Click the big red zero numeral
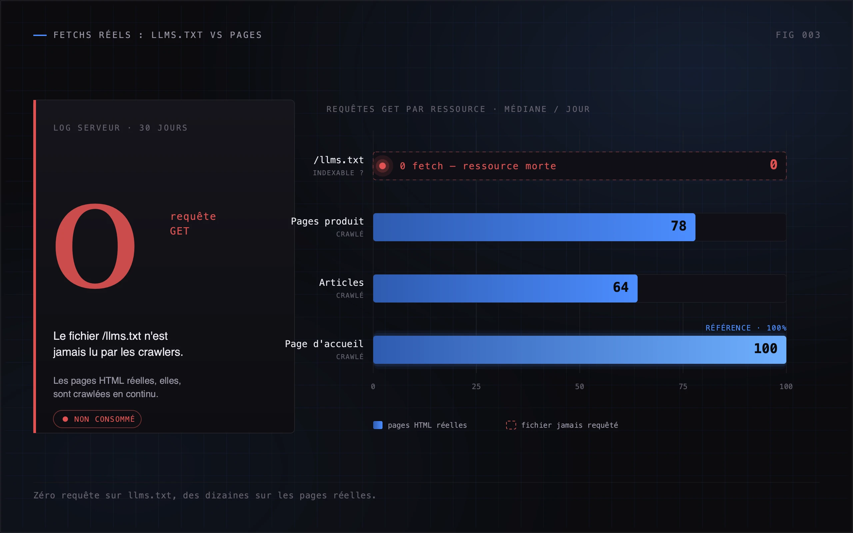This screenshot has width=853, height=533. [95, 246]
